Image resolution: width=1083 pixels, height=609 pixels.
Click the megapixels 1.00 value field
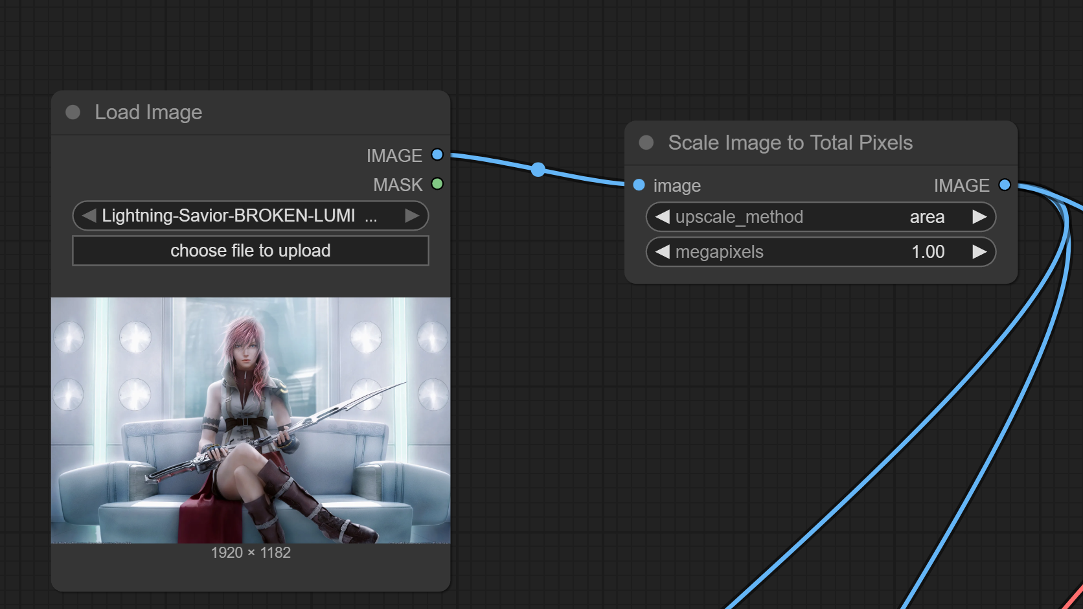click(821, 252)
